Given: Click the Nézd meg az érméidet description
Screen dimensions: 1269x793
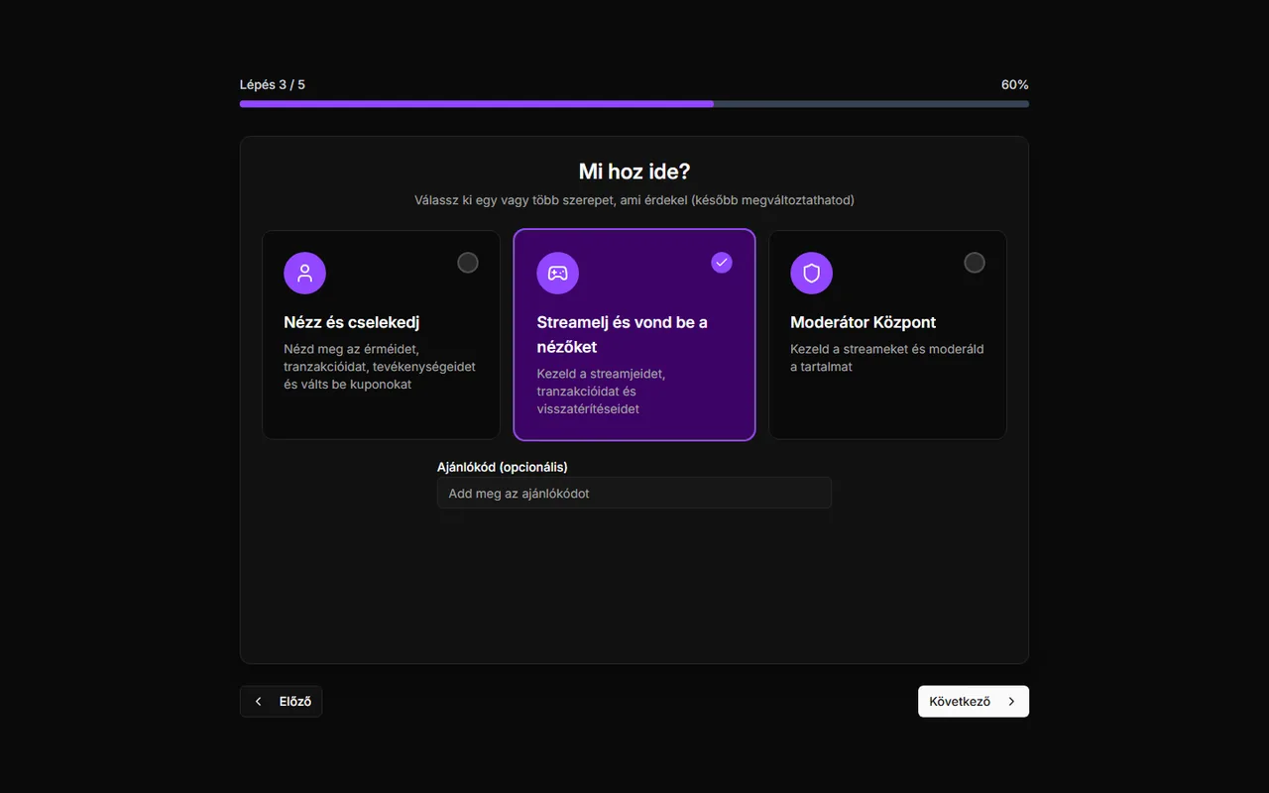Looking at the screenshot, I should [x=380, y=367].
